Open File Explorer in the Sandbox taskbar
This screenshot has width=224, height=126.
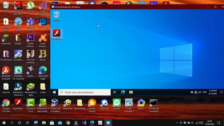pos(131,92)
